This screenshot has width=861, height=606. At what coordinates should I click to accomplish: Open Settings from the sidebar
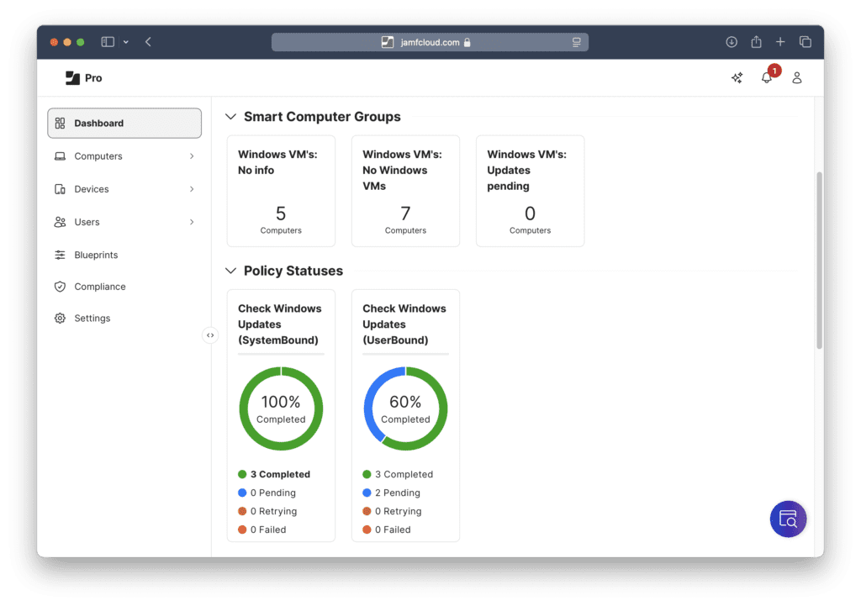(x=92, y=319)
